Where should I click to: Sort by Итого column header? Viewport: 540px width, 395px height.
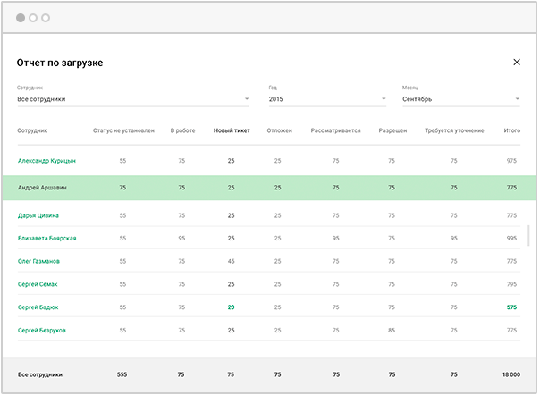511,130
